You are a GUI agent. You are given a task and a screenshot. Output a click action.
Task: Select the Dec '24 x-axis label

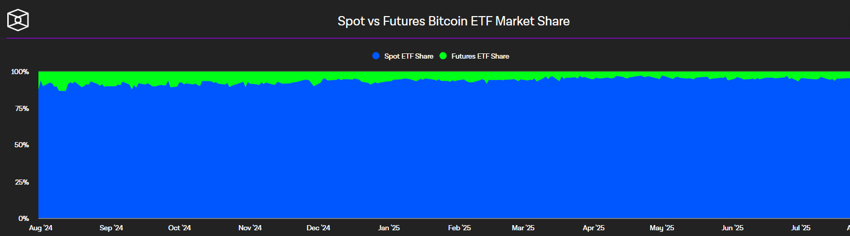(x=318, y=228)
